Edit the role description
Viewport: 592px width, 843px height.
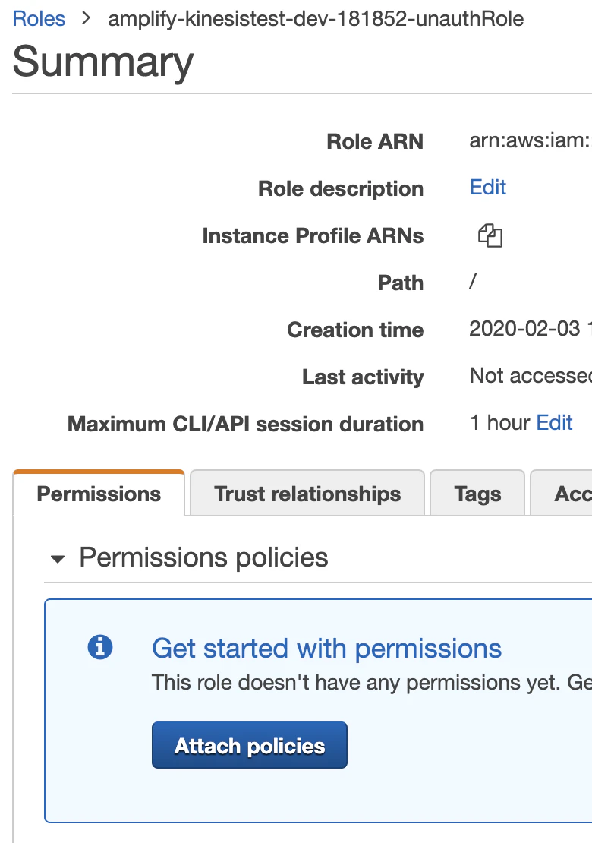click(x=488, y=187)
